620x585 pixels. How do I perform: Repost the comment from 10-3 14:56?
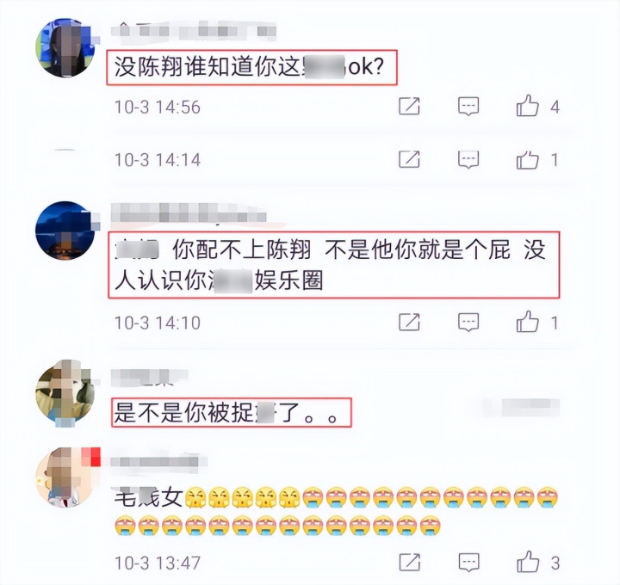click(409, 106)
